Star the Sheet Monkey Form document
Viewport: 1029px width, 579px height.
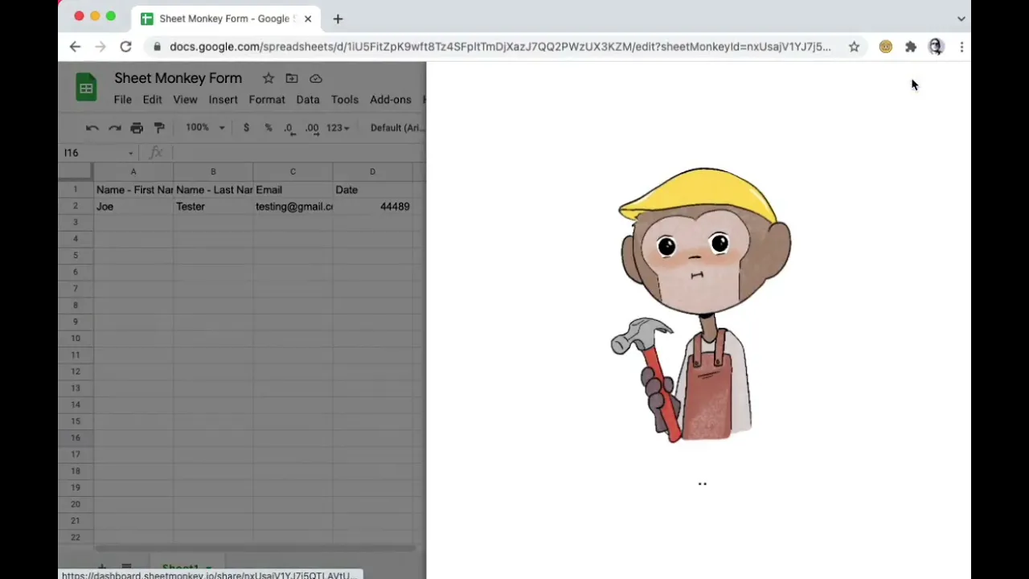269,78
